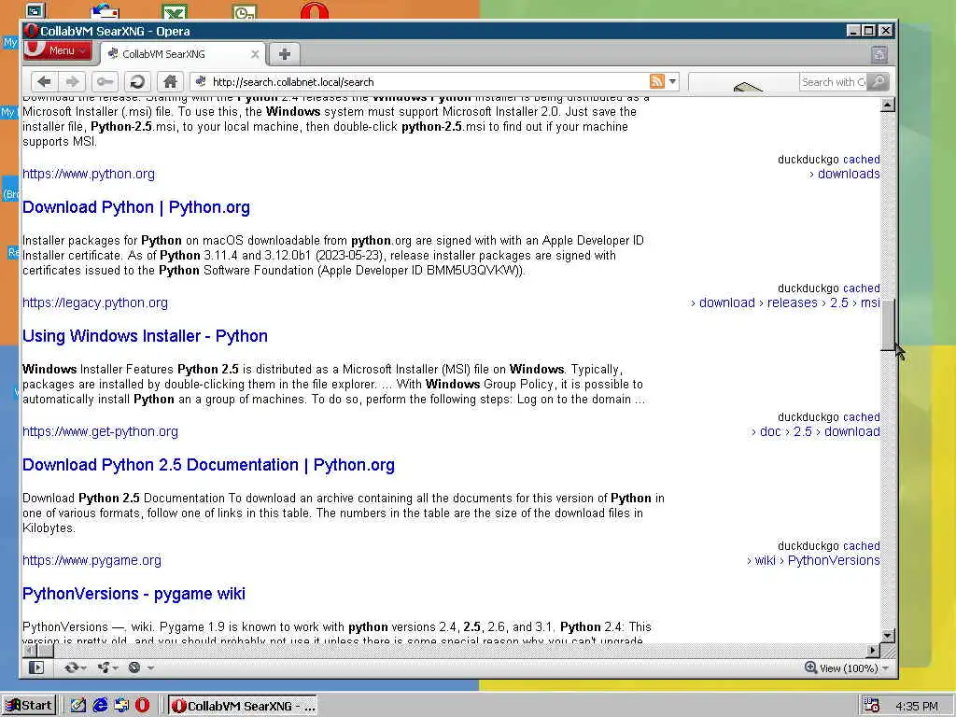
Task: Open Using Windows Installer - Python result
Action: (145, 336)
